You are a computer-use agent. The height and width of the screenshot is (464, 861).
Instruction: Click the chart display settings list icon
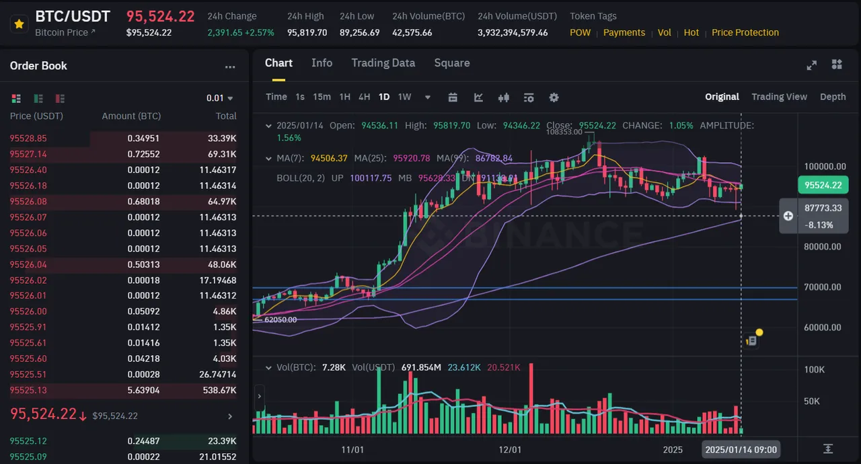click(x=529, y=97)
